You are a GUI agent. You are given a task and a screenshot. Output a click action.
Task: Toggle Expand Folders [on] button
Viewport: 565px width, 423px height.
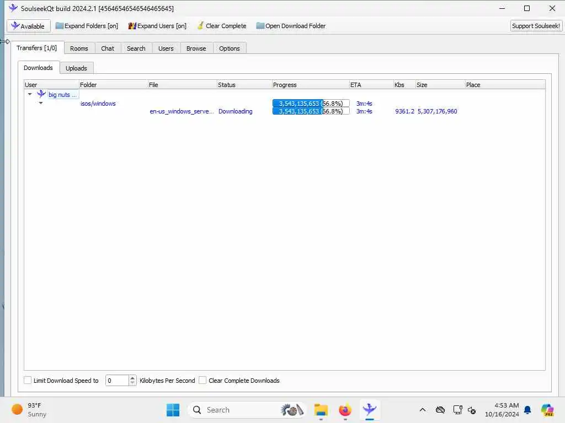87,26
